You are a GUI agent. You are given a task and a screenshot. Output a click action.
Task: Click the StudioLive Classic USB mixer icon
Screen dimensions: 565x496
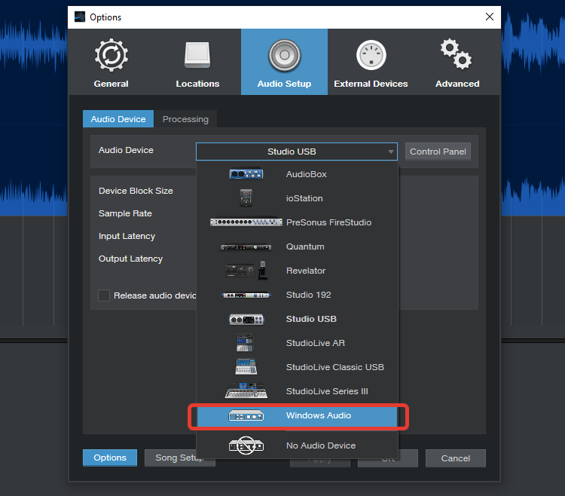(x=246, y=367)
